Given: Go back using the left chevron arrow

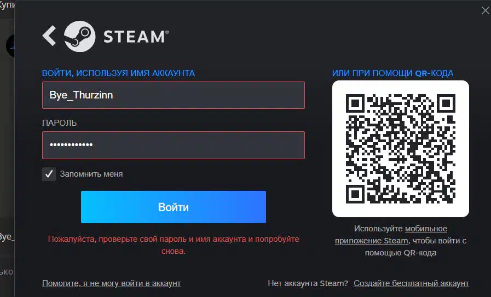Looking at the screenshot, I should pyautogui.click(x=49, y=36).
